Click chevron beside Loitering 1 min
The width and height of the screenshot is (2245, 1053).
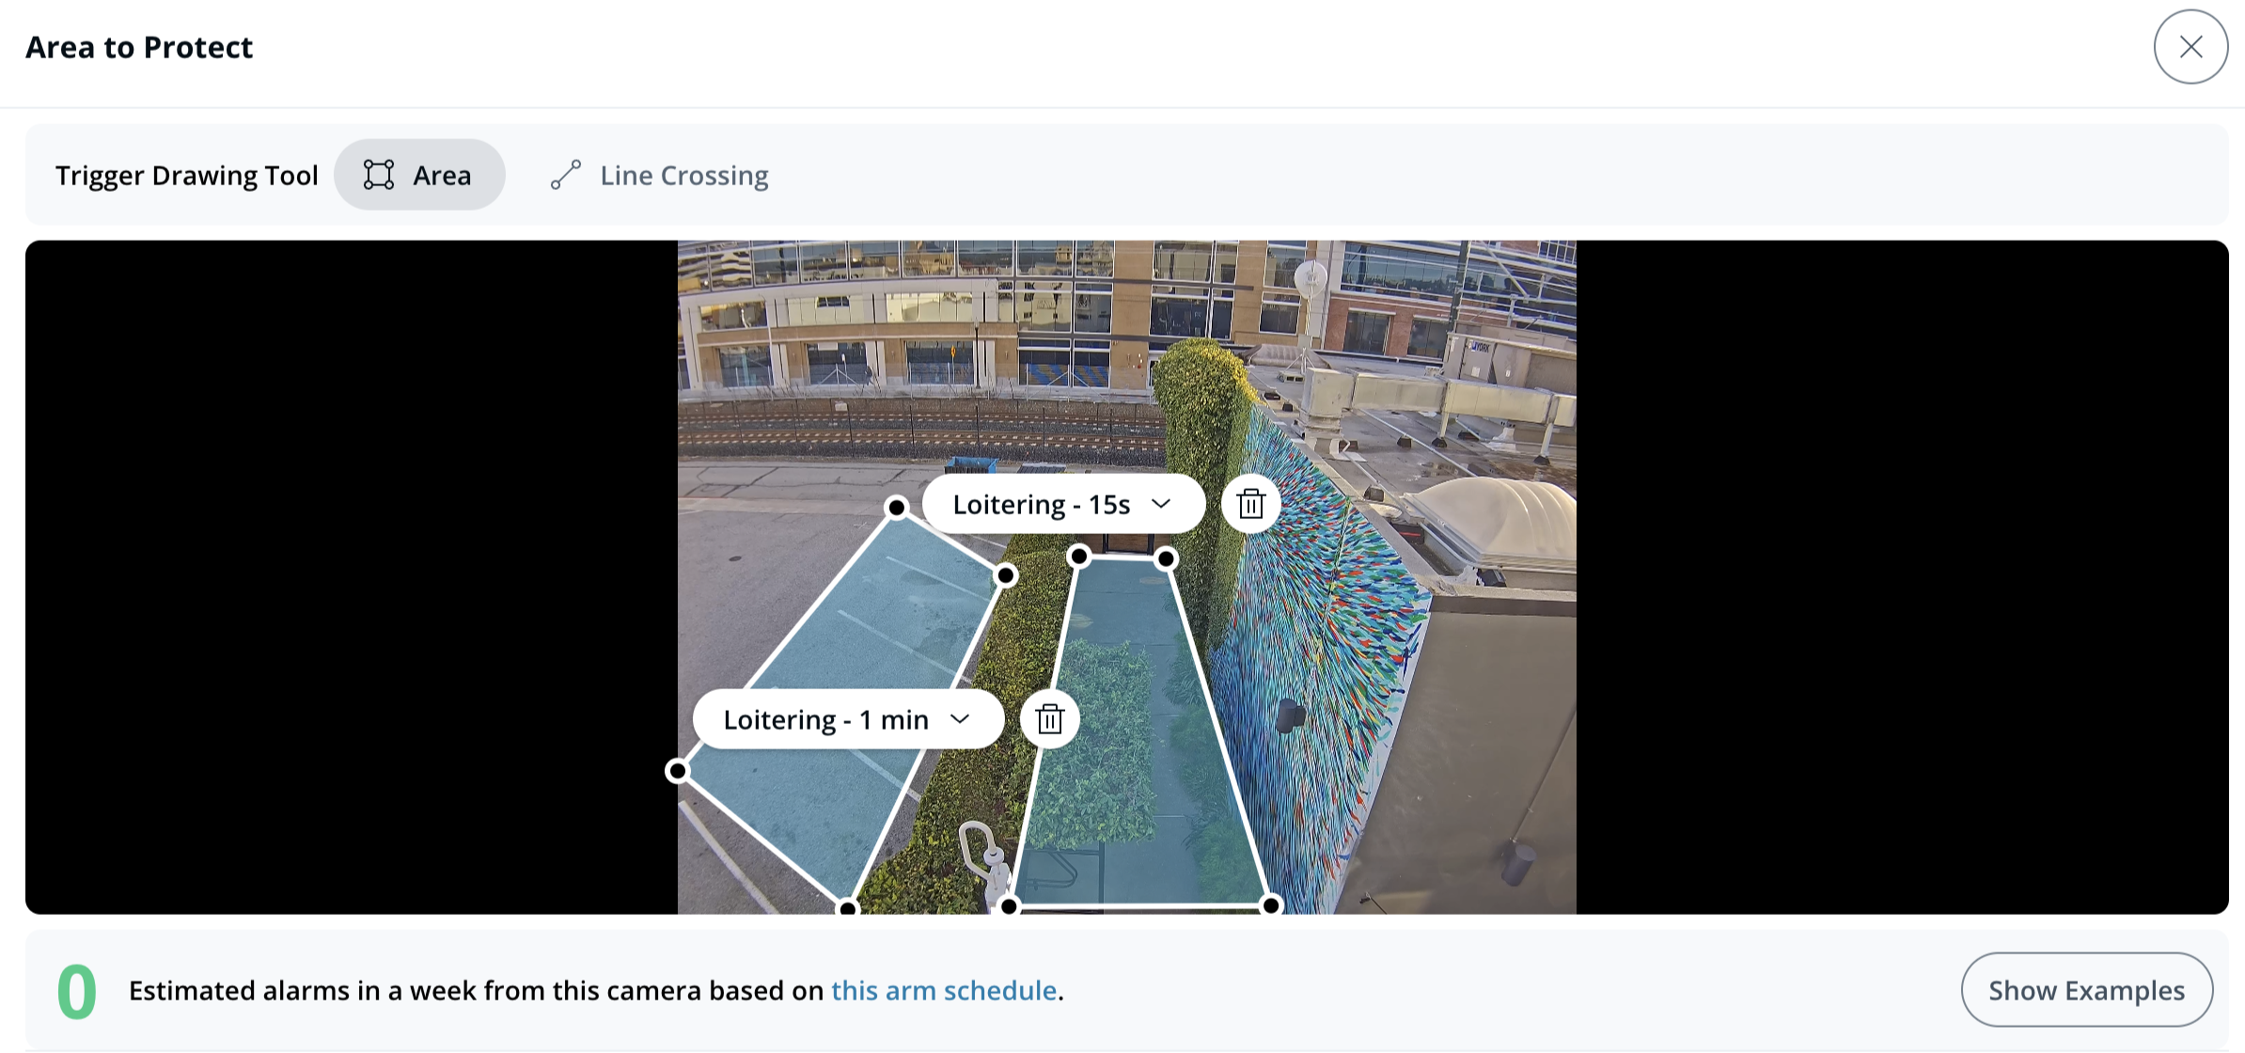pos(960,719)
